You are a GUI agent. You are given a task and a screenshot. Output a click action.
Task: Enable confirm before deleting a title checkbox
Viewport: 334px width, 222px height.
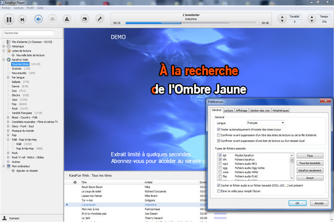tap(218, 135)
